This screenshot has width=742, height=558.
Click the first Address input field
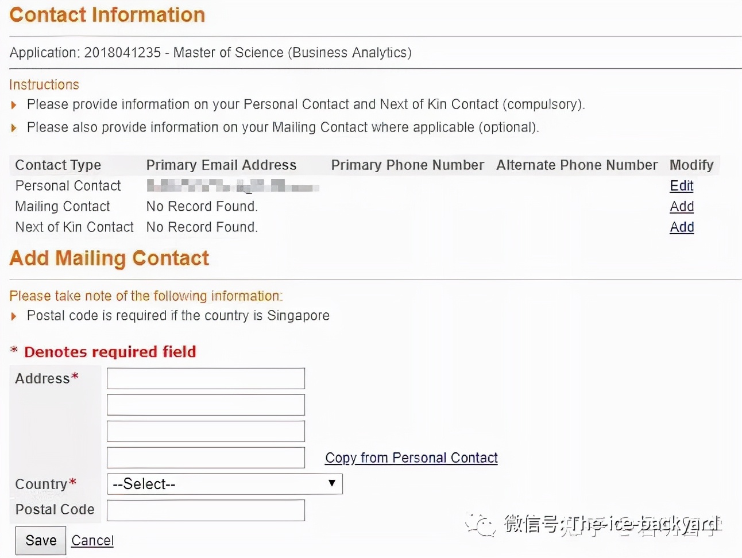(206, 378)
